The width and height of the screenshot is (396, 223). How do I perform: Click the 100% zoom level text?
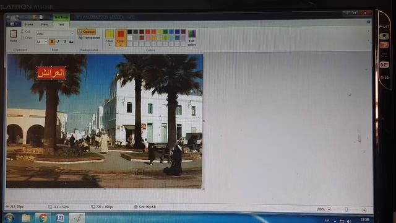click(321, 209)
